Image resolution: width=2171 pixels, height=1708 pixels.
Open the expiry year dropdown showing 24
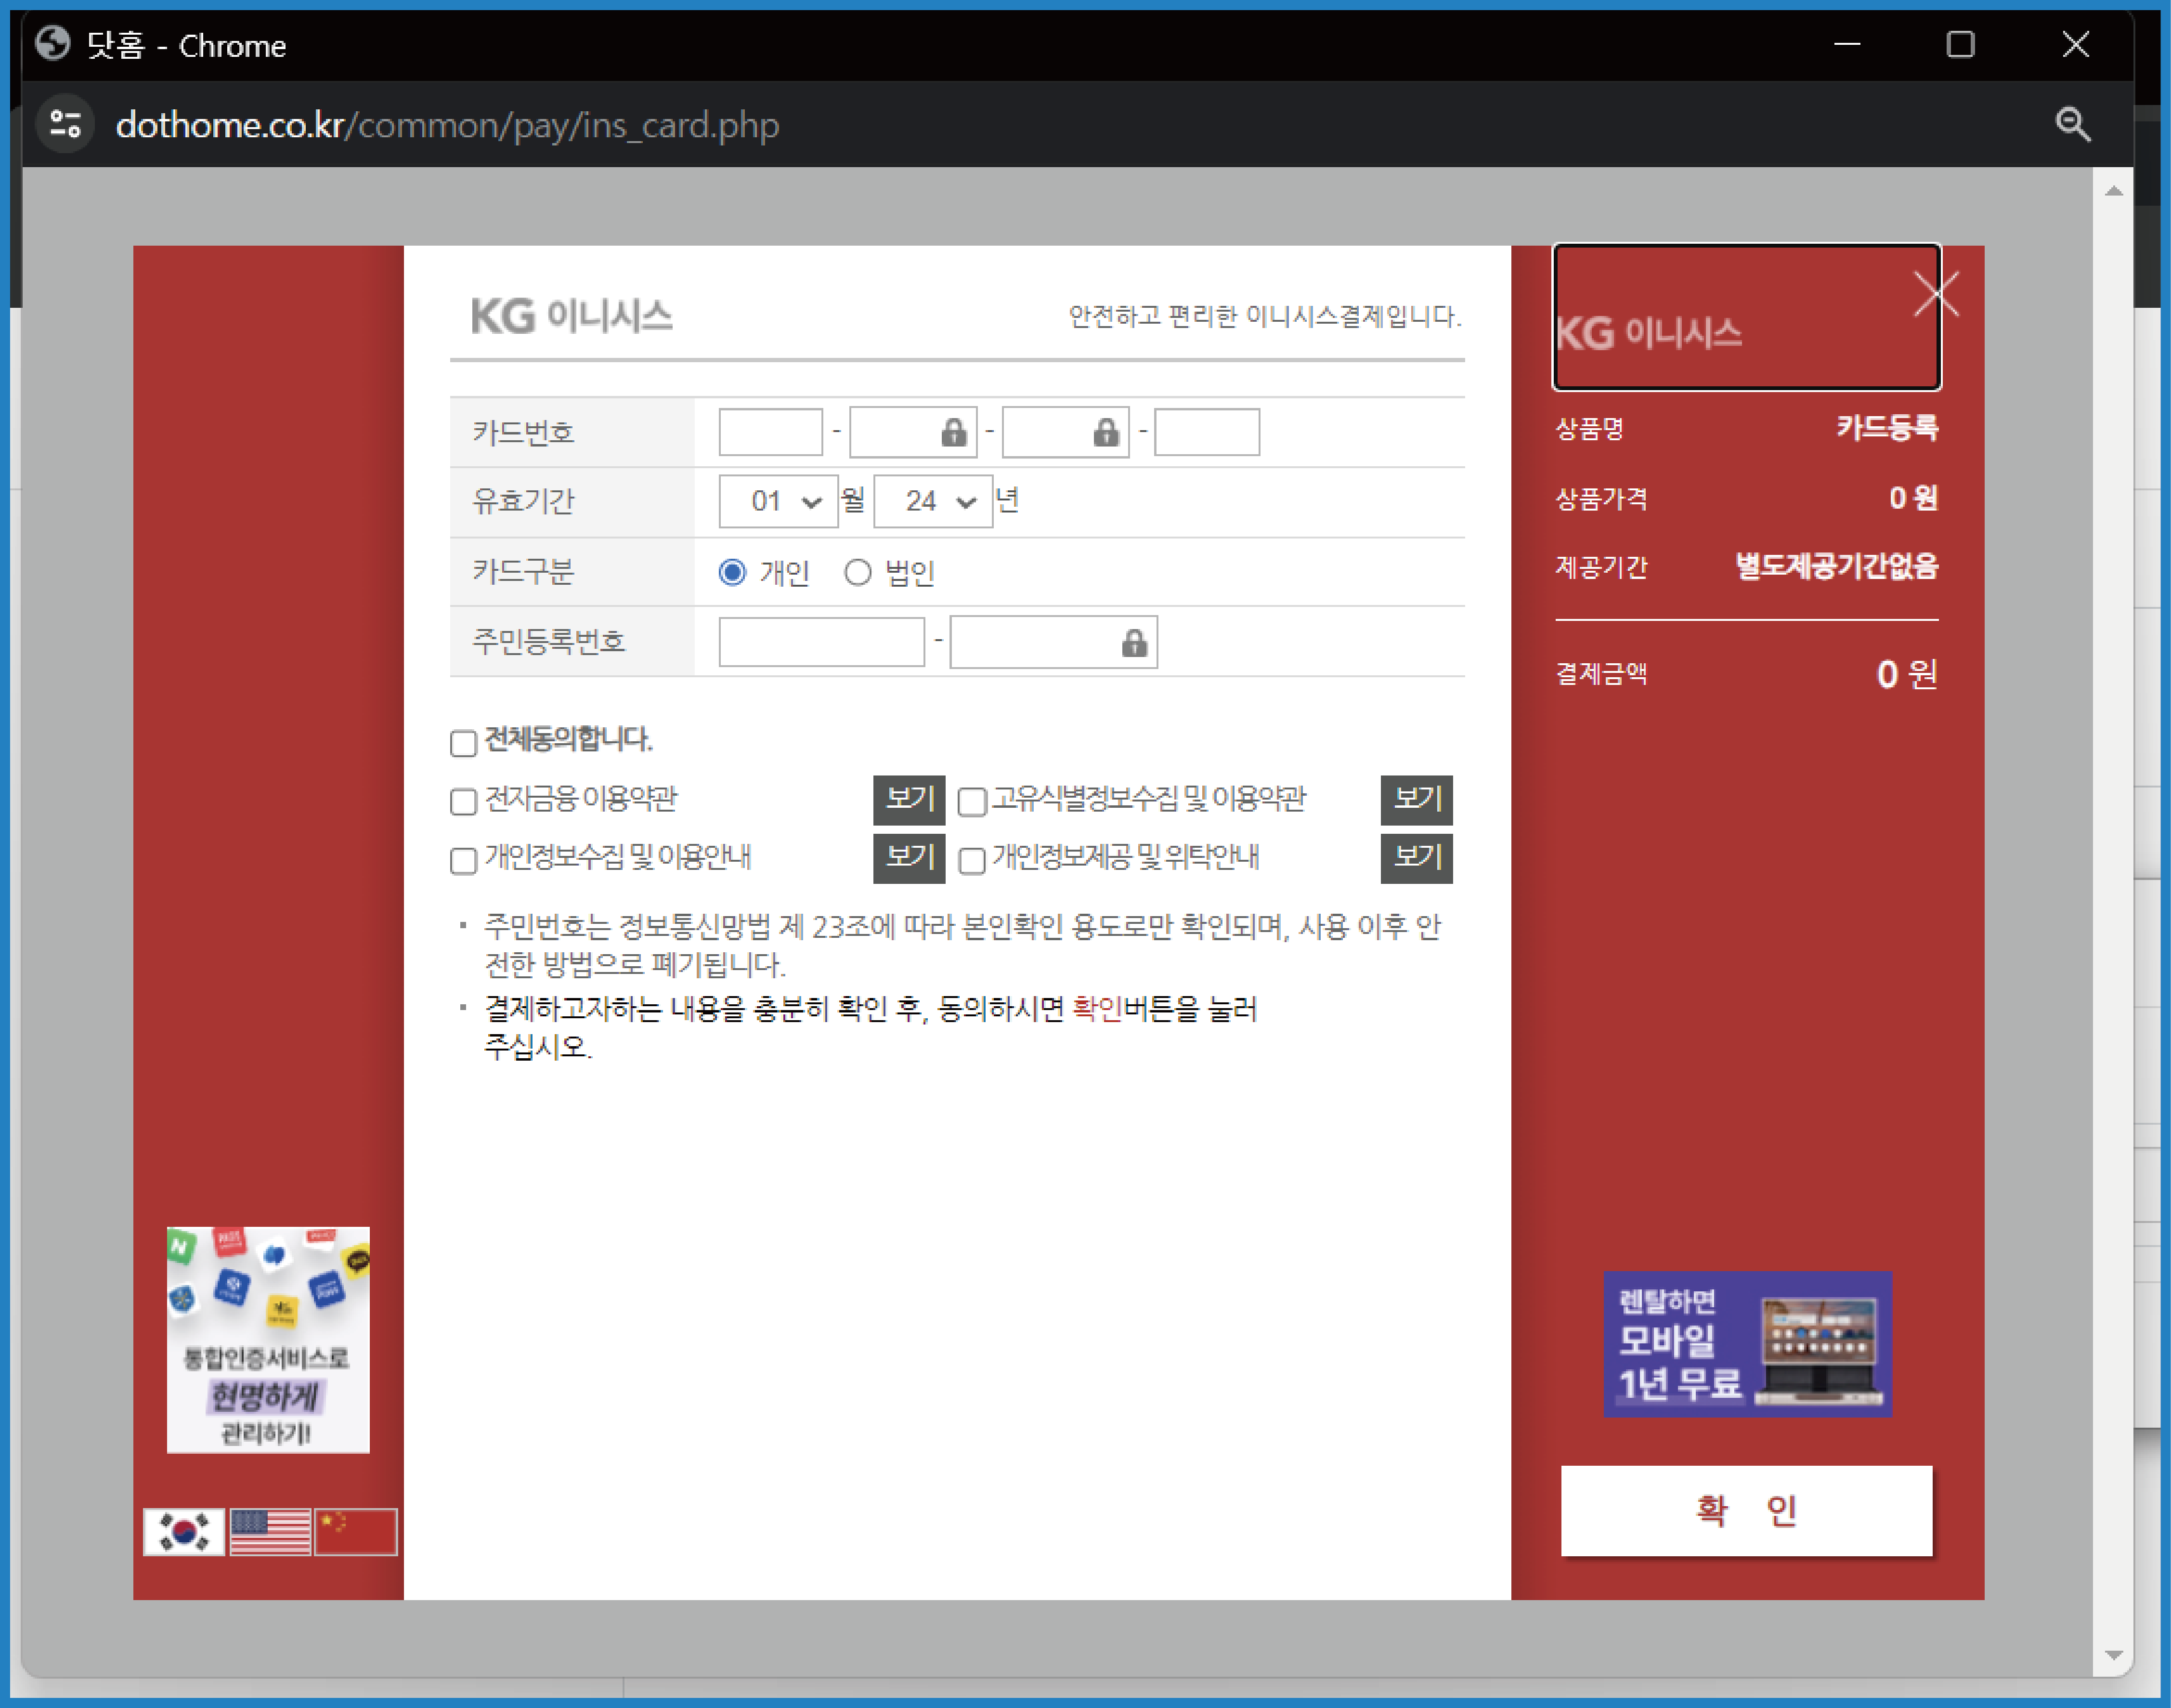pos(933,501)
